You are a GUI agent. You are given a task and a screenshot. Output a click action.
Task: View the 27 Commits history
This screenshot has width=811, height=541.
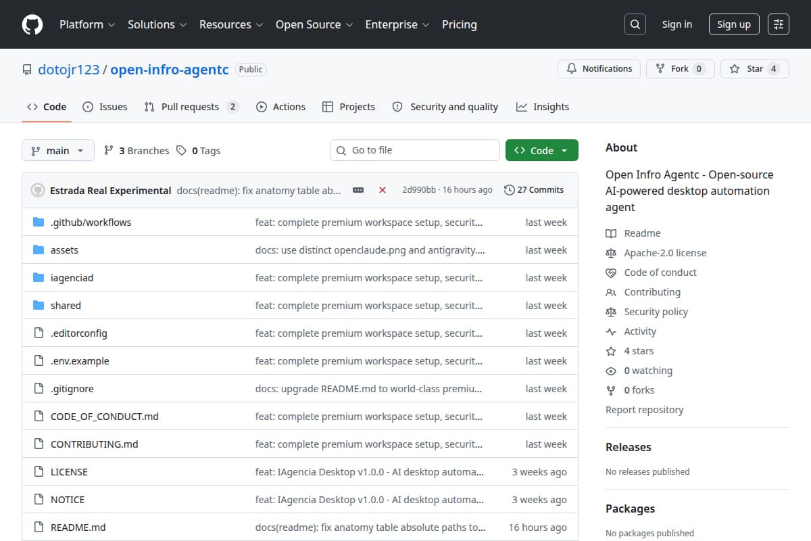click(534, 190)
